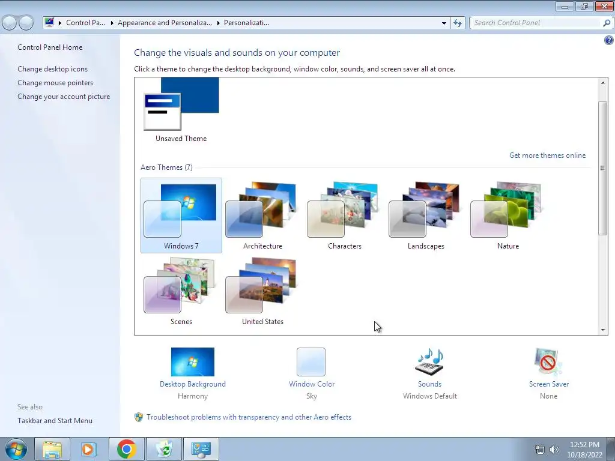Expand arrow before Personalization breadcrumb
The width and height of the screenshot is (615, 461).
[218, 23]
